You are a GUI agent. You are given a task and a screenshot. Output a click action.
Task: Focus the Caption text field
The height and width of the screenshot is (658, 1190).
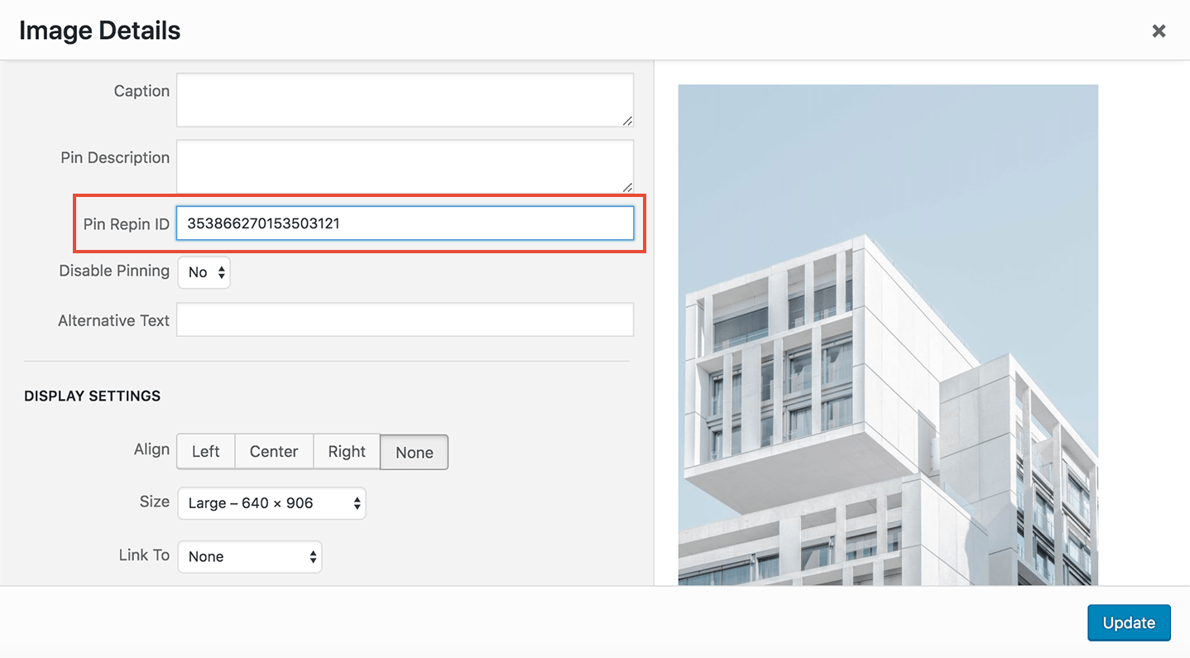(x=405, y=99)
